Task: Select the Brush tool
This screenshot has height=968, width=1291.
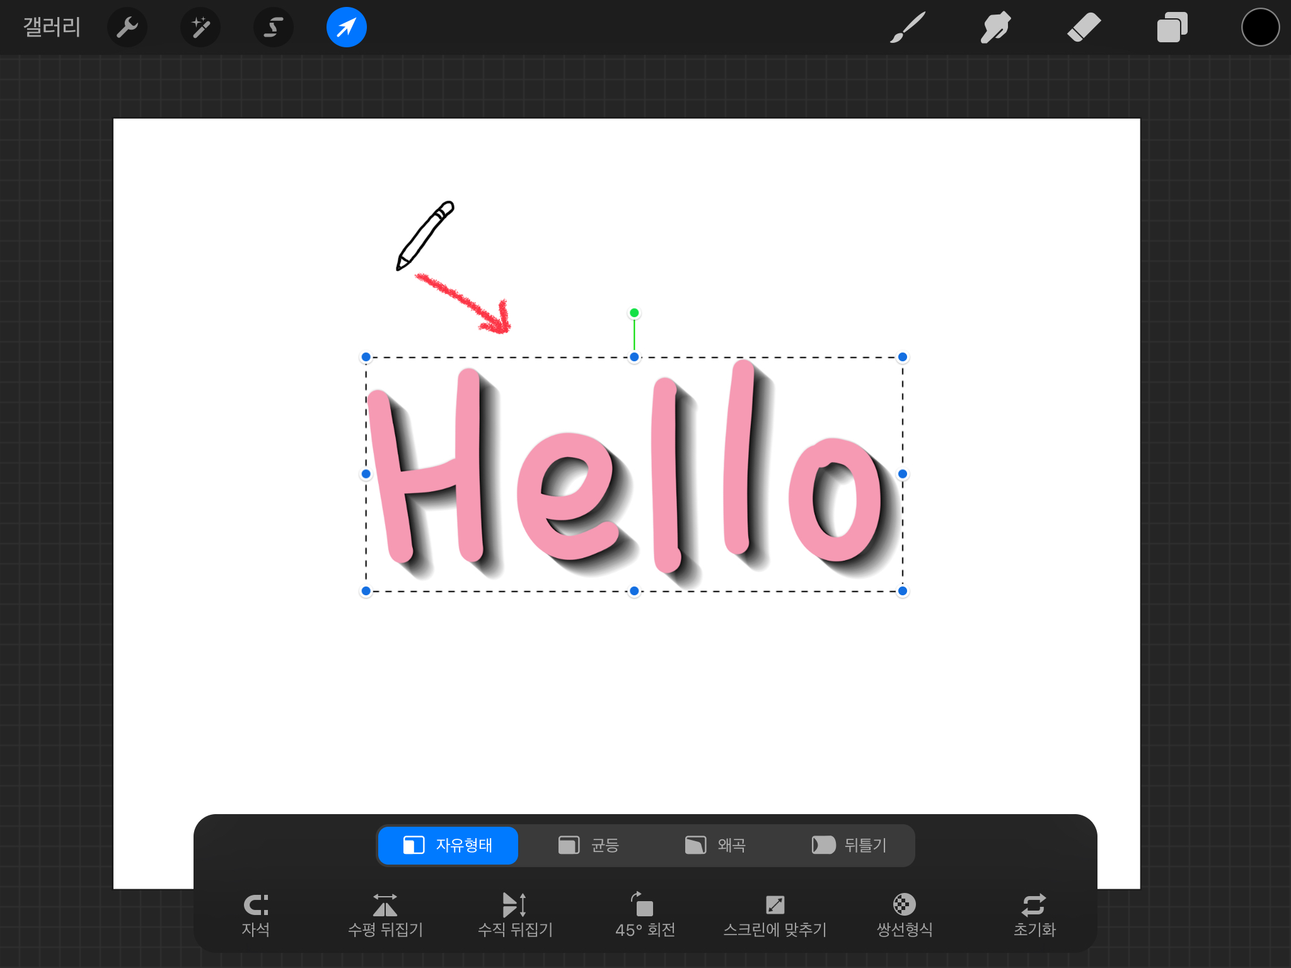Action: click(x=908, y=28)
